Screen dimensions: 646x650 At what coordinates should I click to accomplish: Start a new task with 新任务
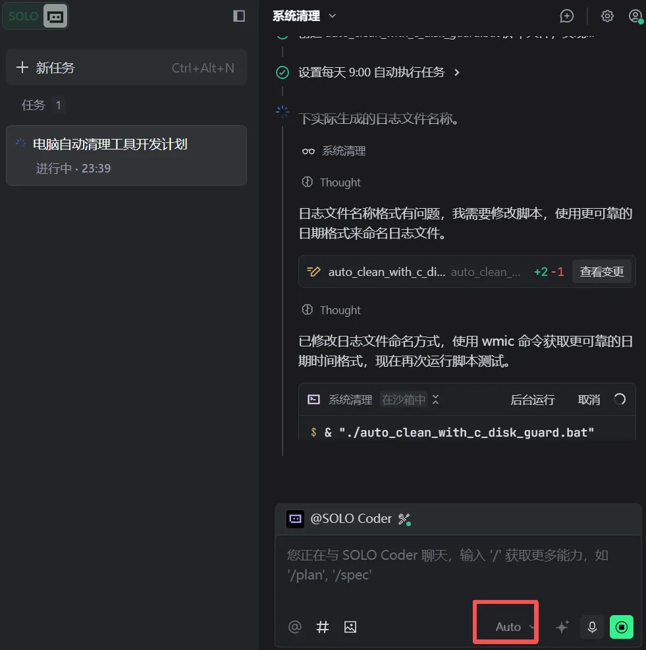point(126,68)
